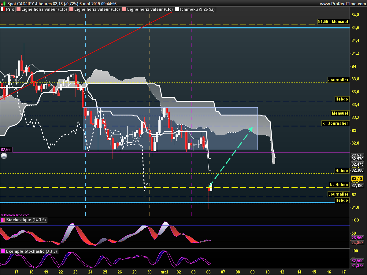Click date 30 on the time axis

tap(150, 271)
